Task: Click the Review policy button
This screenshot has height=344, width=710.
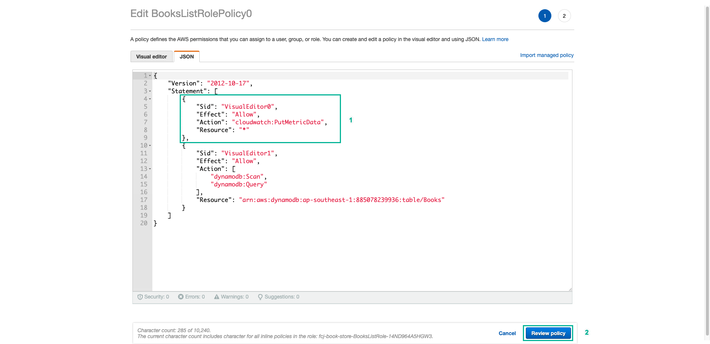Action: (548, 333)
